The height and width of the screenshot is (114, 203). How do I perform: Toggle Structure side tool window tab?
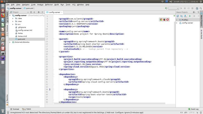coord(7,30)
